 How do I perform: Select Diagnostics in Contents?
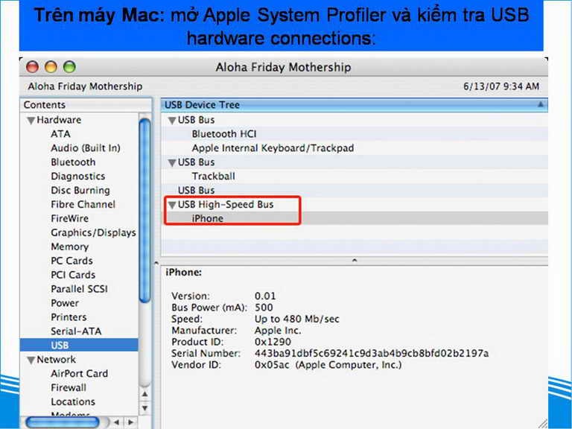click(77, 177)
